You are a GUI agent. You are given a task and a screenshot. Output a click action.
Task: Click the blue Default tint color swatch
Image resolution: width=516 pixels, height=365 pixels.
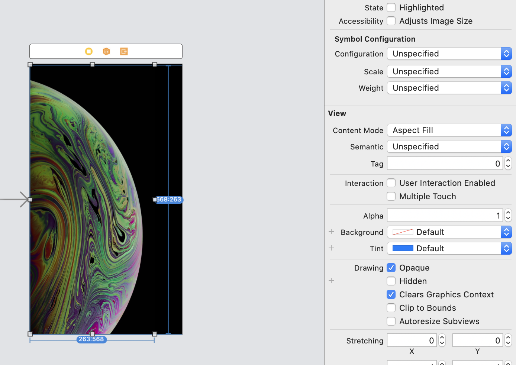403,248
